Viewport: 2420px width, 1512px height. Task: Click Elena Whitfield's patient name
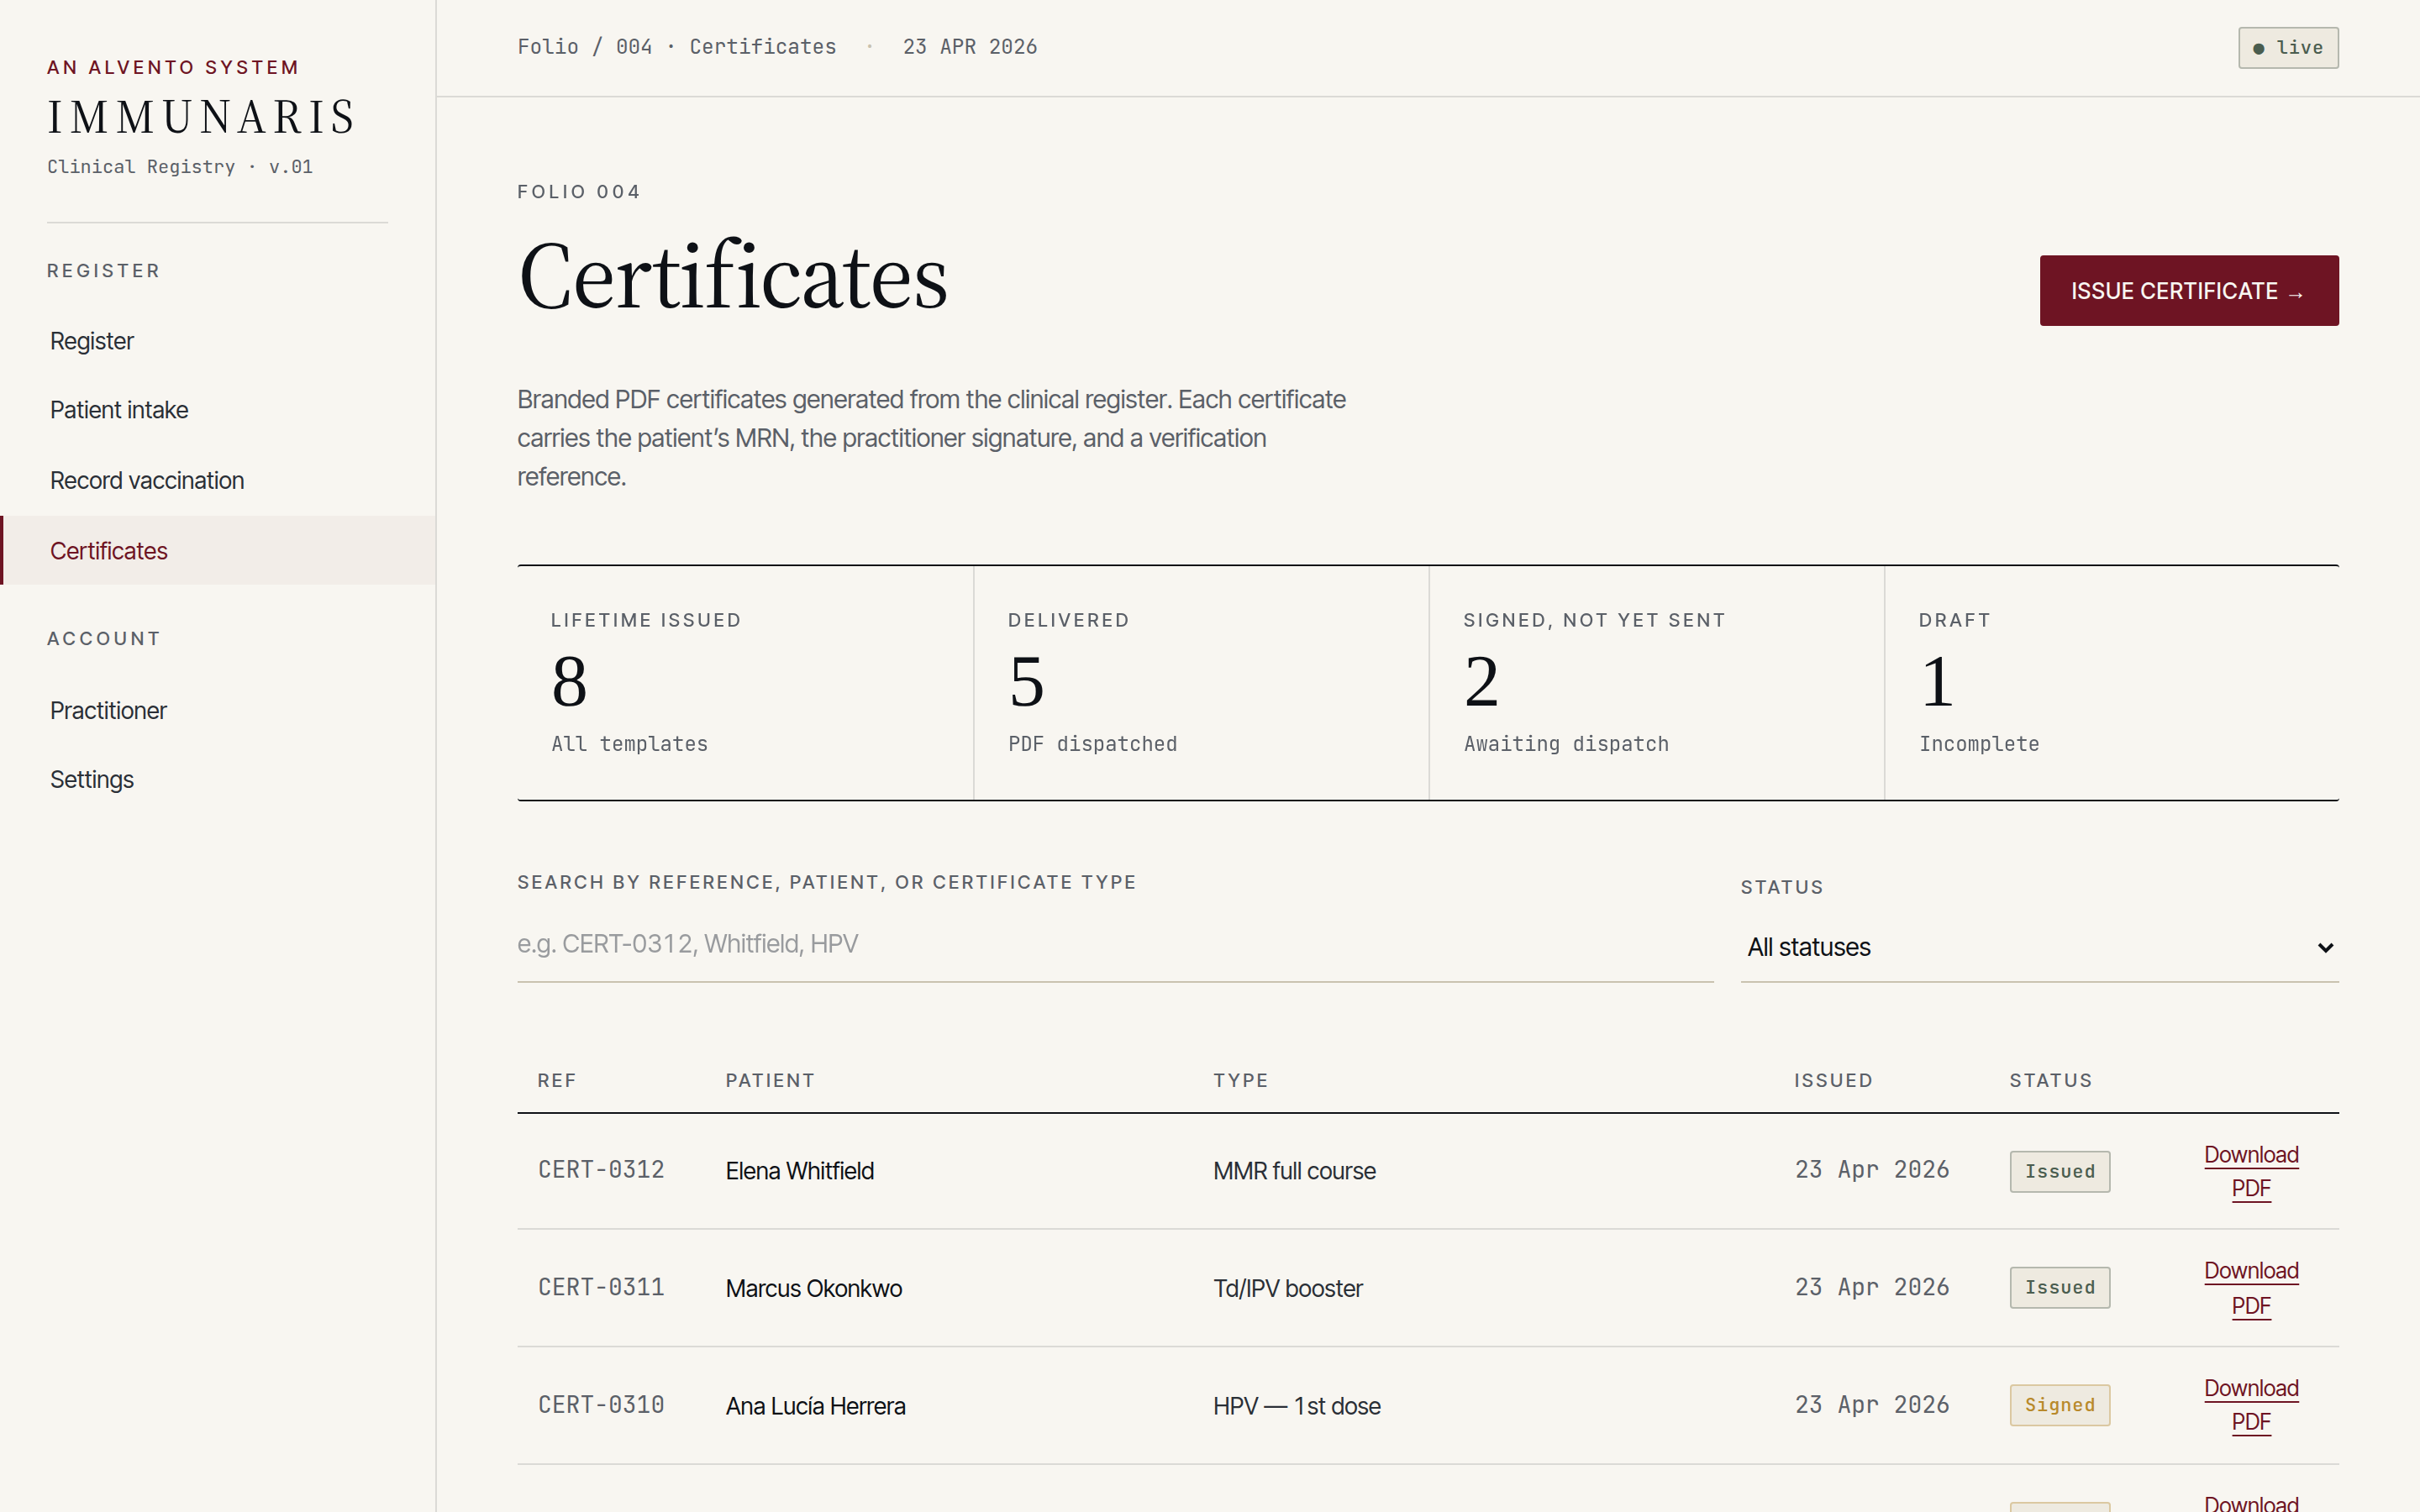[x=799, y=1170]
